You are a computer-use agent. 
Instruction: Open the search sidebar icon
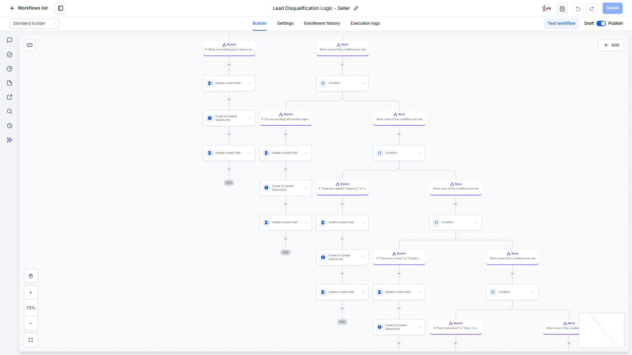coord(10,111)
